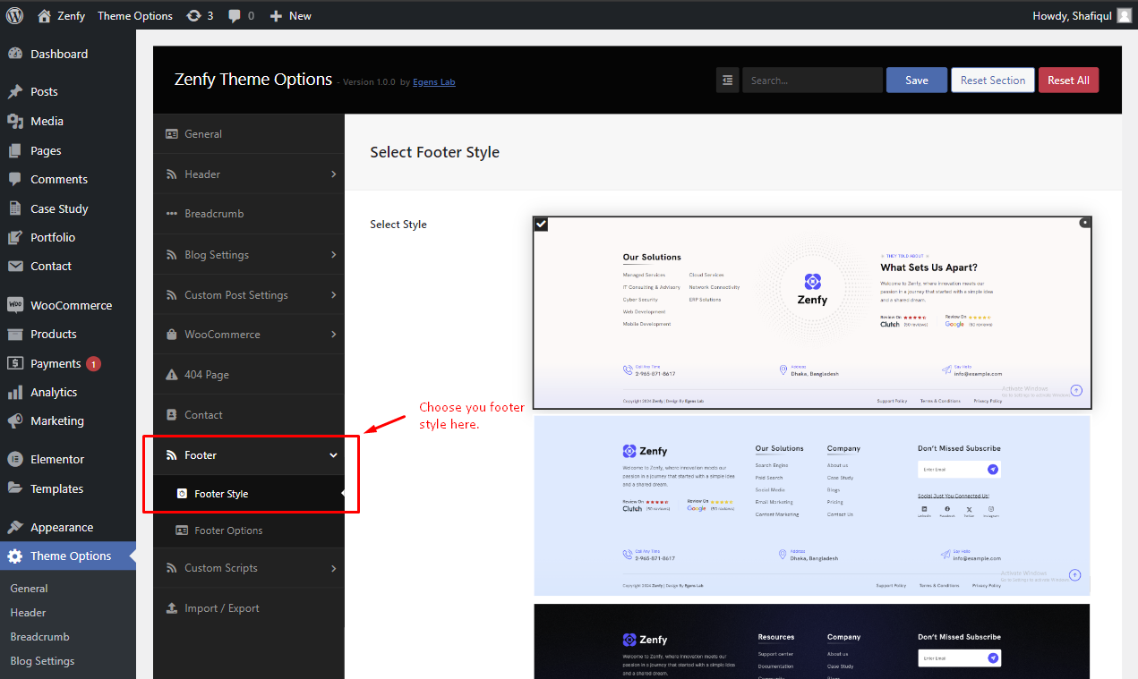Click the New plus item in admin bar

290,15
